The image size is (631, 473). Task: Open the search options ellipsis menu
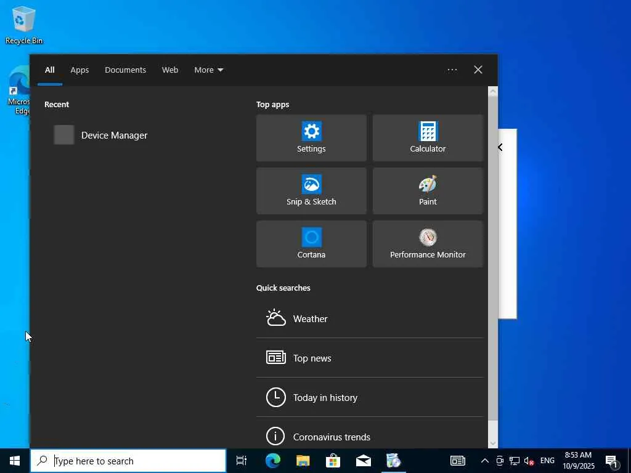(452, 70)
